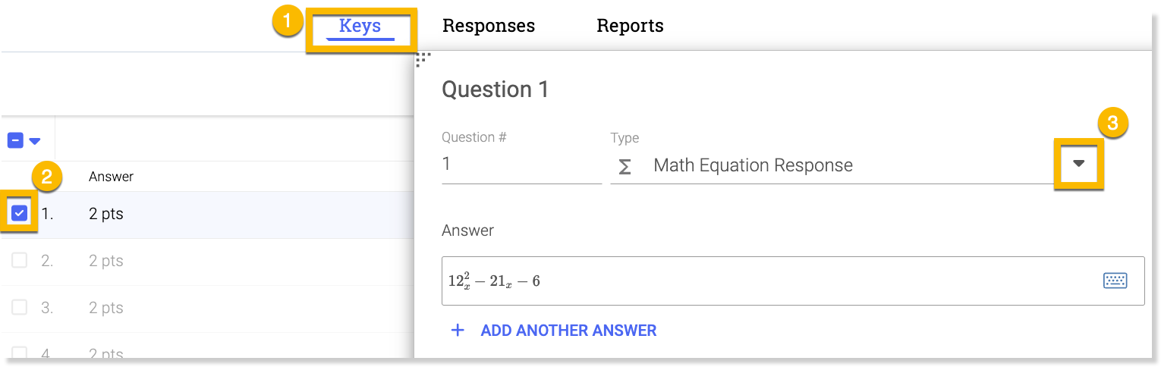Open the math keyboard icon
The width and height of the screenshot is (1161, 367).
point(1114,281)
